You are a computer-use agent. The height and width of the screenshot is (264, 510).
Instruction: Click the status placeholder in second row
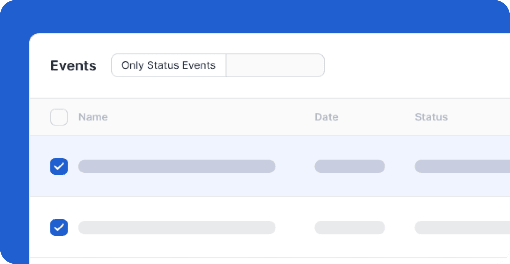(462, 227)
